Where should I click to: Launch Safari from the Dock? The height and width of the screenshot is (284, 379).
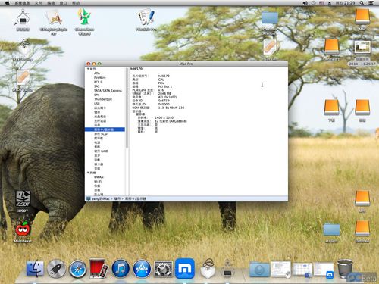pos(77,269)
